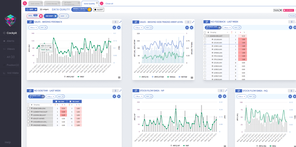Image resolution: width=296 pixels, height=147 pixels.
Task: Refresh the Stock Flow EMEA - NQ widget
Action: (x=239, y=90)
